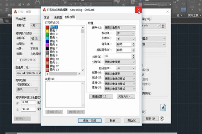Click 取消 in the plot style editor

[x=113, y=121]
